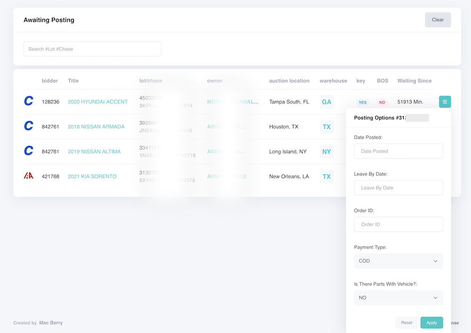Click Copart logo in 2018 Nissan Armada row
This screenshot has width=471, height=333.
(x=29, y=126)
